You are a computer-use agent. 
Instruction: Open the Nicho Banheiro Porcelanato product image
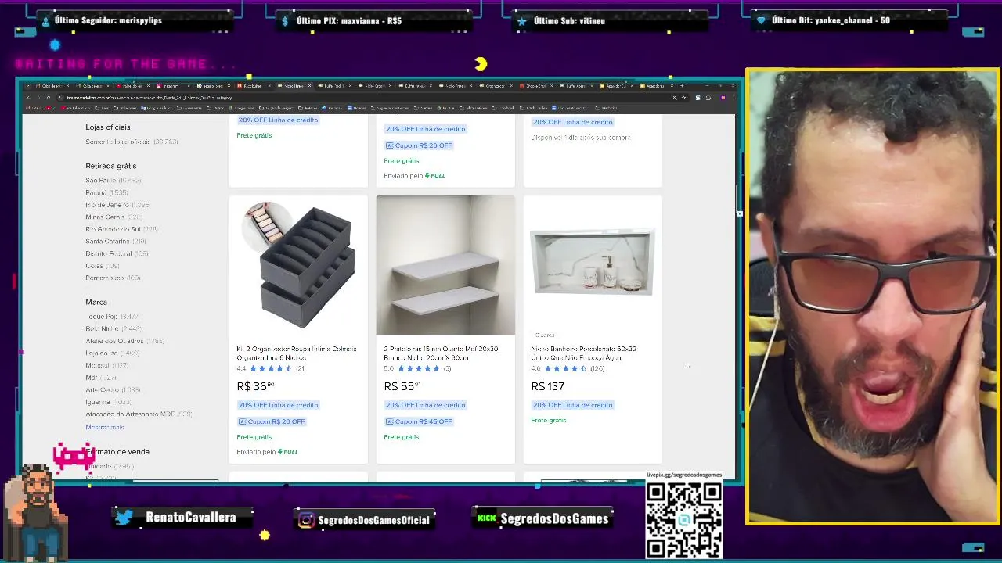pyautogui.click(x=593, y=264)
